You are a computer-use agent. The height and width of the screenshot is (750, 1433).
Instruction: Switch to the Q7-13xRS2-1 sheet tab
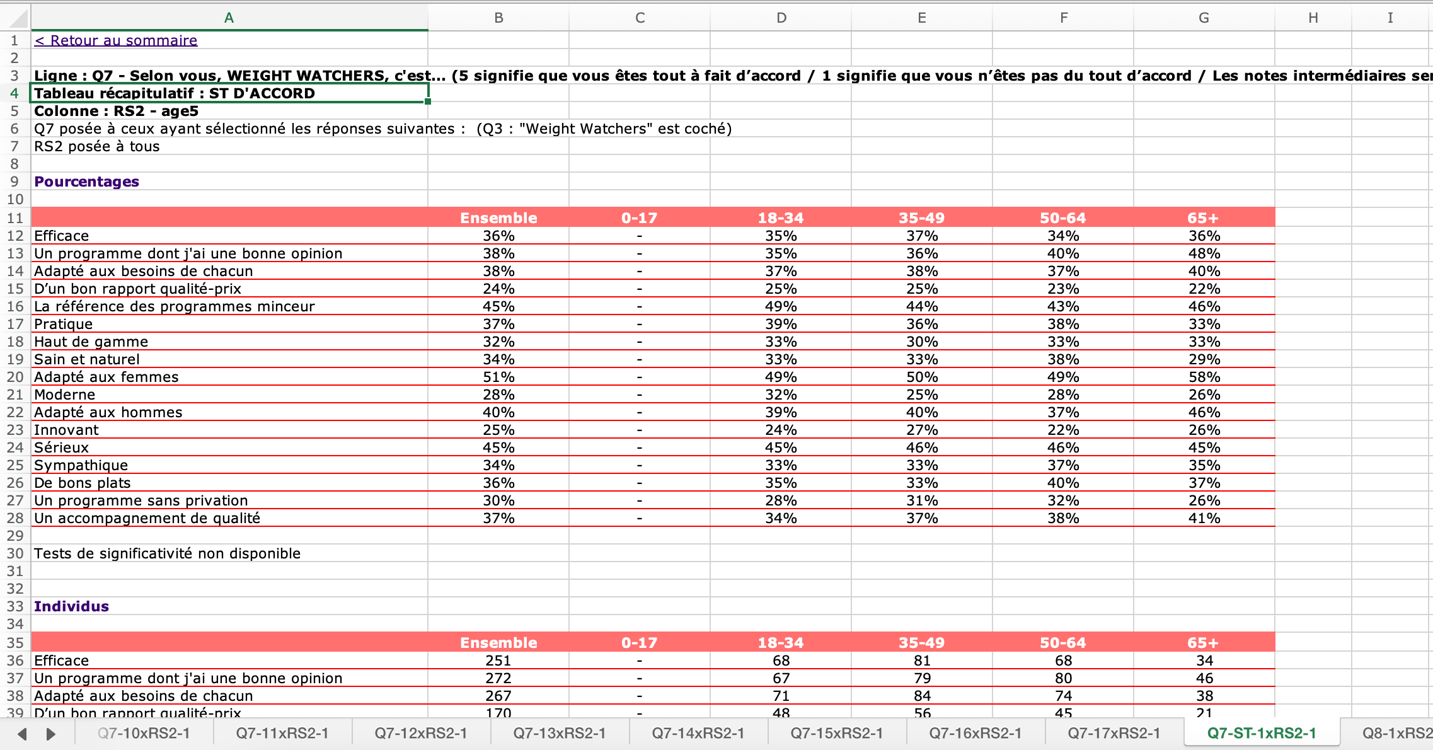coord(560,733)
